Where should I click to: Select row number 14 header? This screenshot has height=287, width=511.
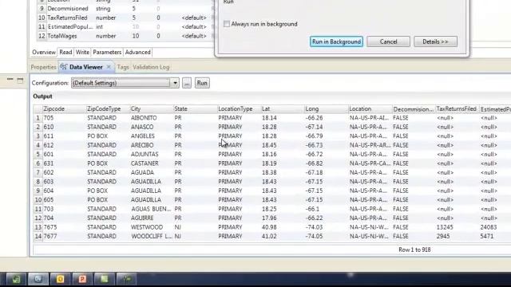(38, 236)
